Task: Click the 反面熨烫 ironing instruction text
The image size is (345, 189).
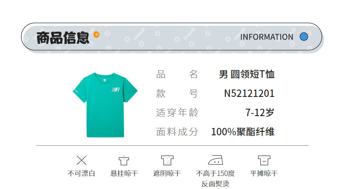Action: 215,184
